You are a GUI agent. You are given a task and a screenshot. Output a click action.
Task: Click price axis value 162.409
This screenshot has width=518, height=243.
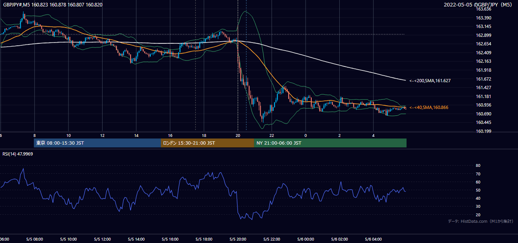pyautogui.click(x=483, y=53)
